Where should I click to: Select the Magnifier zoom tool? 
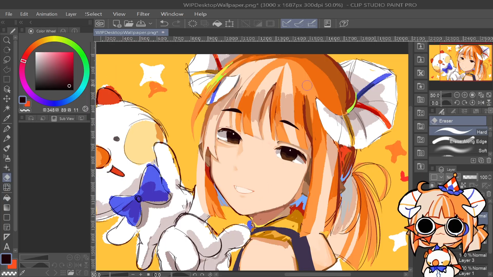[7, 40]
